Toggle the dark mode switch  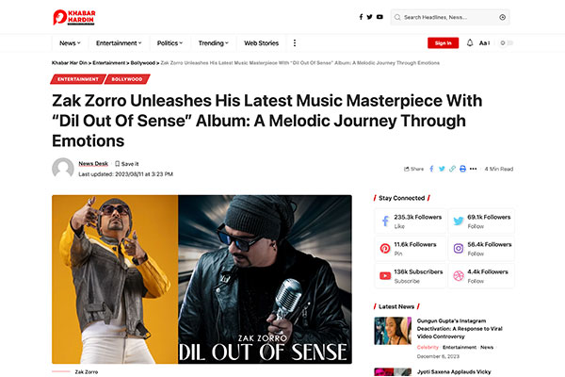[506, 43]
